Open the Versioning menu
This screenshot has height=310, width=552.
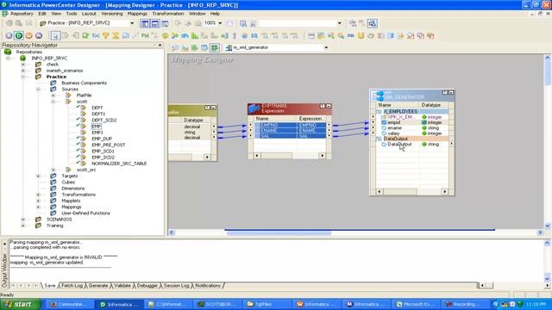point(112,14)
